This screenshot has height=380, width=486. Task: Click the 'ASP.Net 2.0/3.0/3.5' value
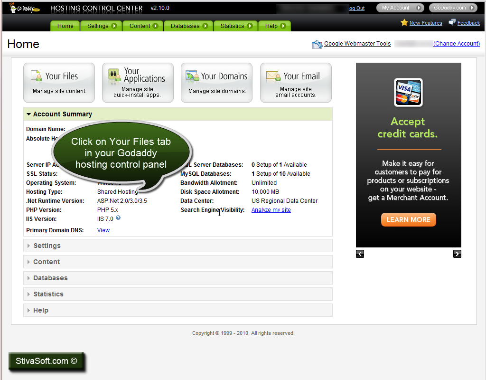122,201
